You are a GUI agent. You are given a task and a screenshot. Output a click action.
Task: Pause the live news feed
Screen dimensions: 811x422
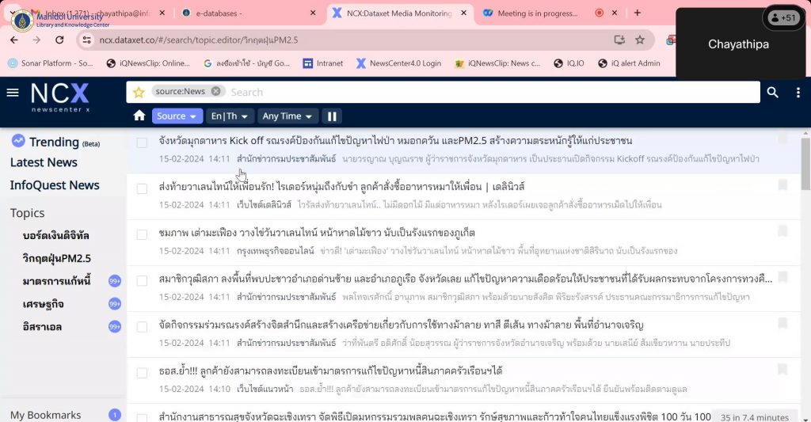[x=332, y=116]
